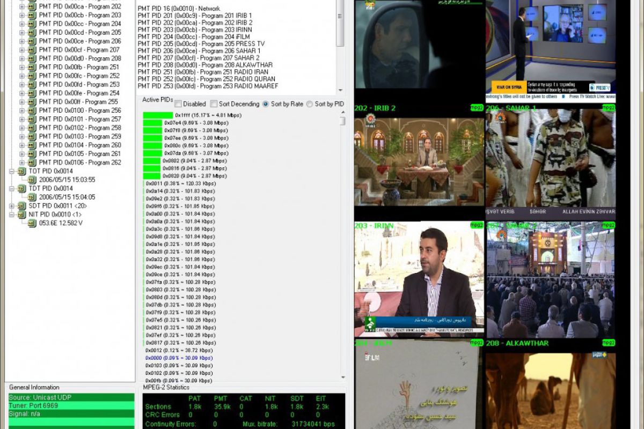Click the mpg2 badge on ALKAWTHAR
644x429 pixels.
click(x=608, y=343)
